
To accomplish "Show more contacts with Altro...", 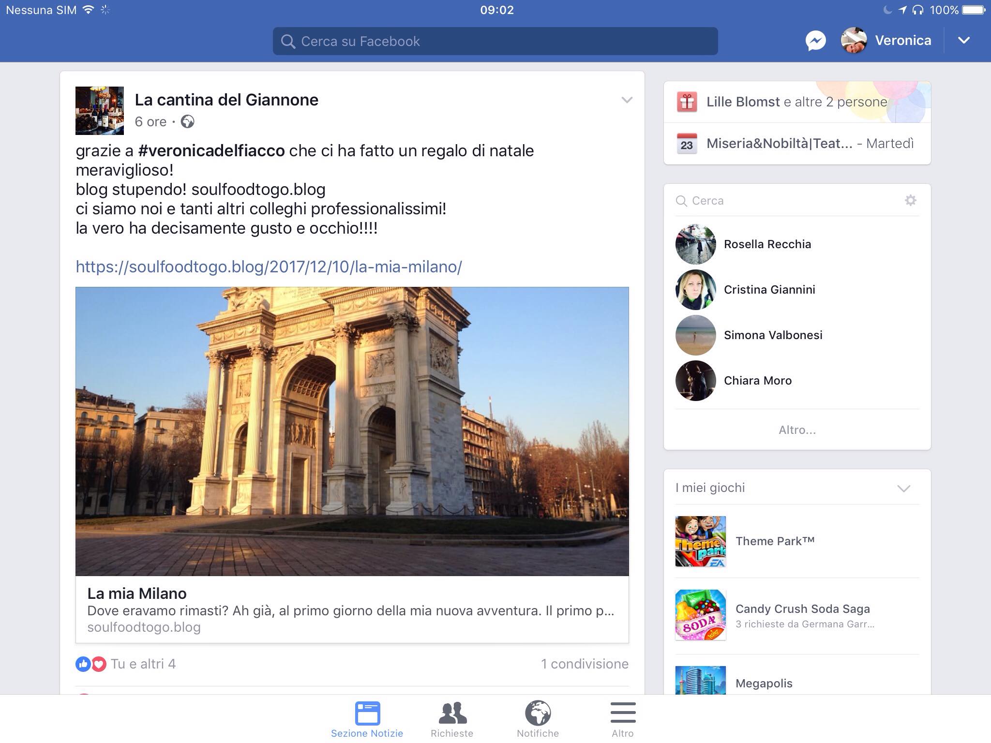I will point(797,430).
